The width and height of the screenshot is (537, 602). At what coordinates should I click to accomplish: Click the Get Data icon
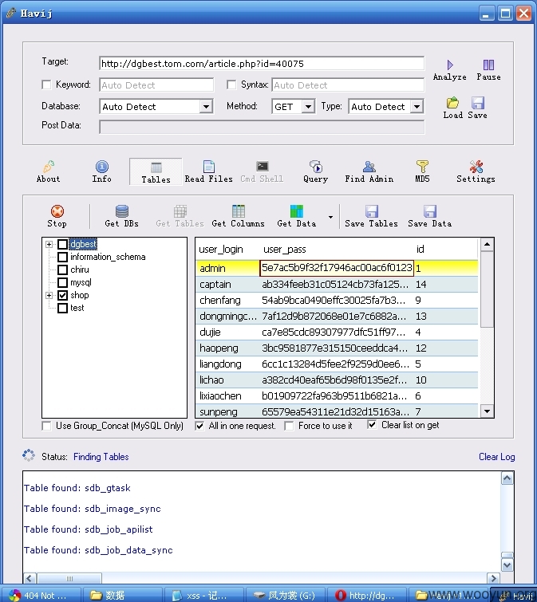tap(296, 211)
